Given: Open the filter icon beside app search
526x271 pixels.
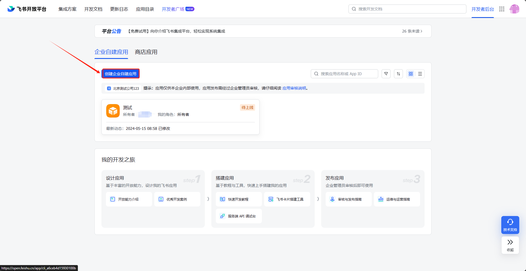Looking at the screenshot, I should coord(386,74).
